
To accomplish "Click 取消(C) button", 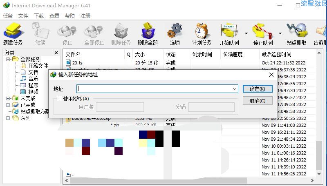I will [x=258, y=101].
